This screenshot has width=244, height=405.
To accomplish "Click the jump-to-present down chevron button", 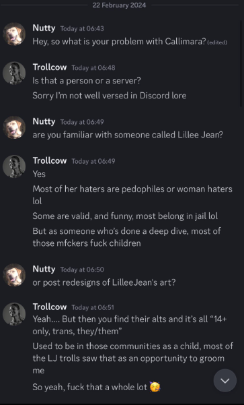I will pos(225,381).
